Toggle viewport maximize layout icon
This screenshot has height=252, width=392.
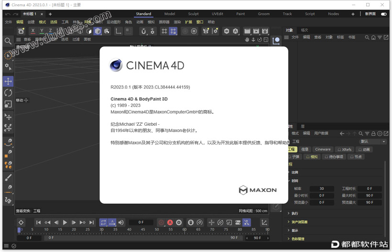[x=266, y=40]
